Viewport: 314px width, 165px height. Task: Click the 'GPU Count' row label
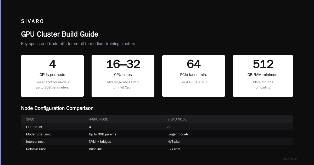(34, 127)
